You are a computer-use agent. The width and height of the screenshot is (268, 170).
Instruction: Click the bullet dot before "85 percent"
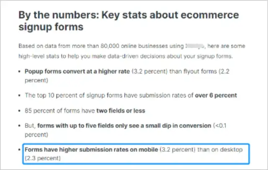click(20, 111)
